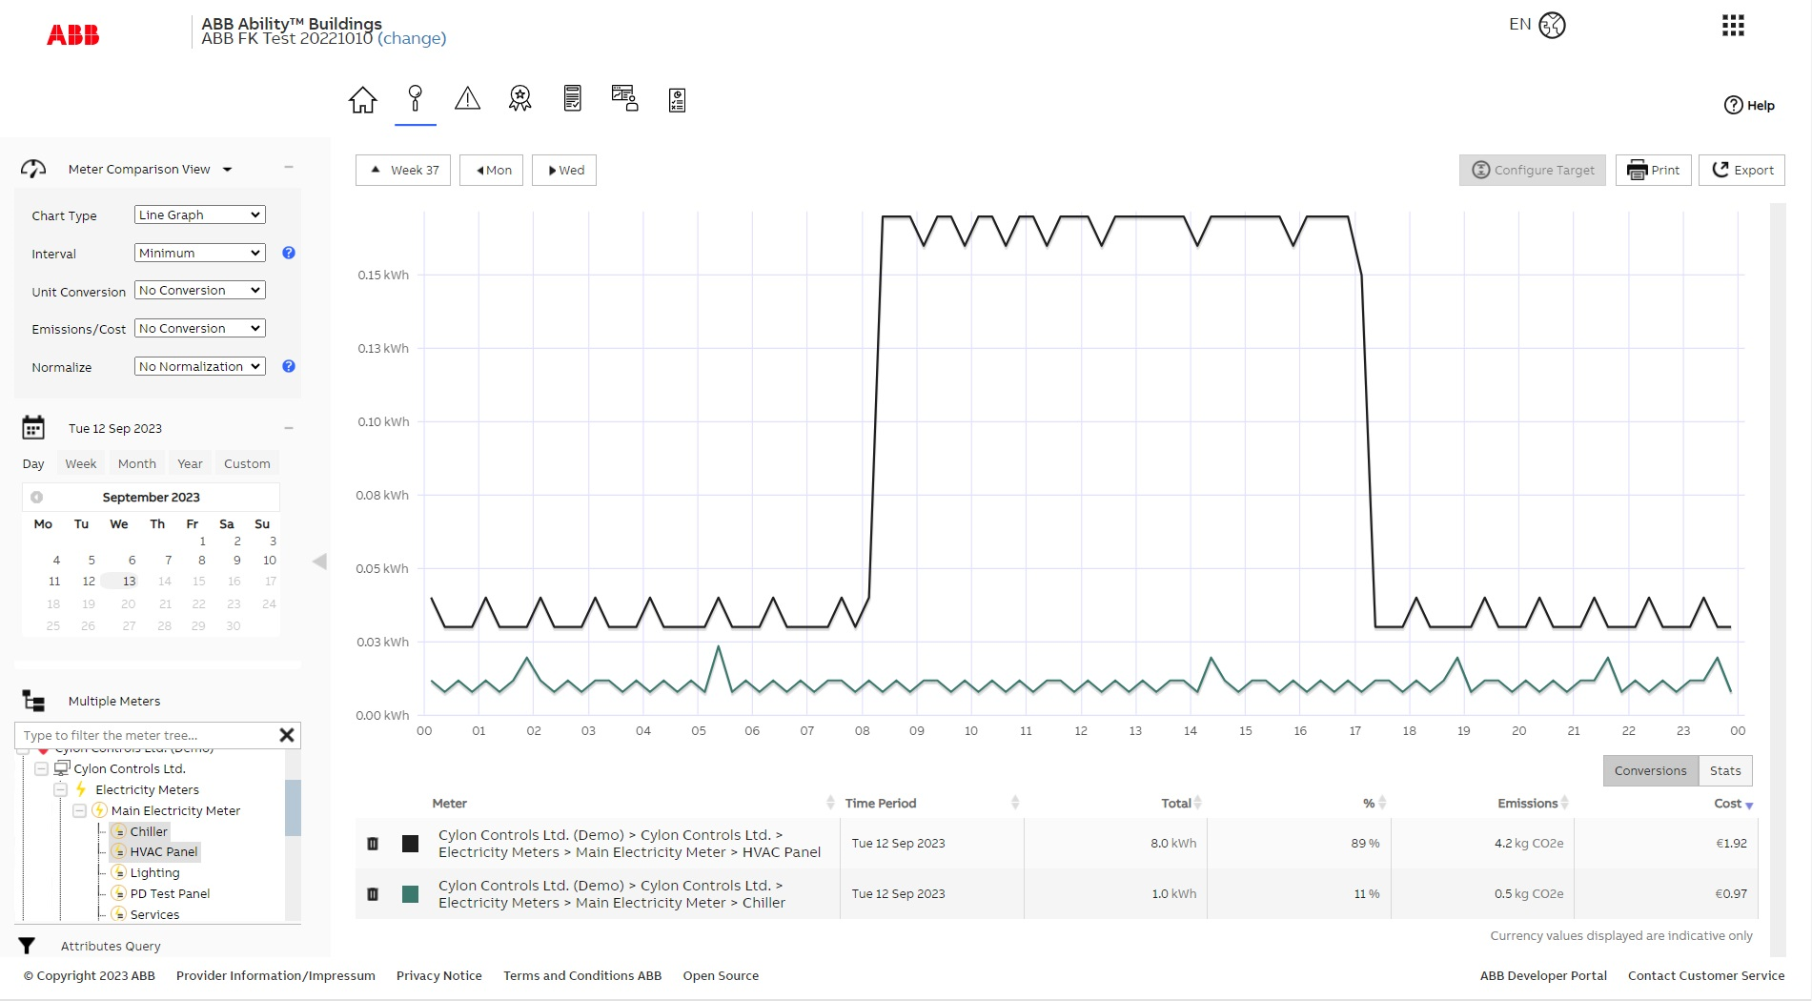Open the Chart Type dropdown
This screenshot has height=1001, width=1812.
[x=199, y=214]
